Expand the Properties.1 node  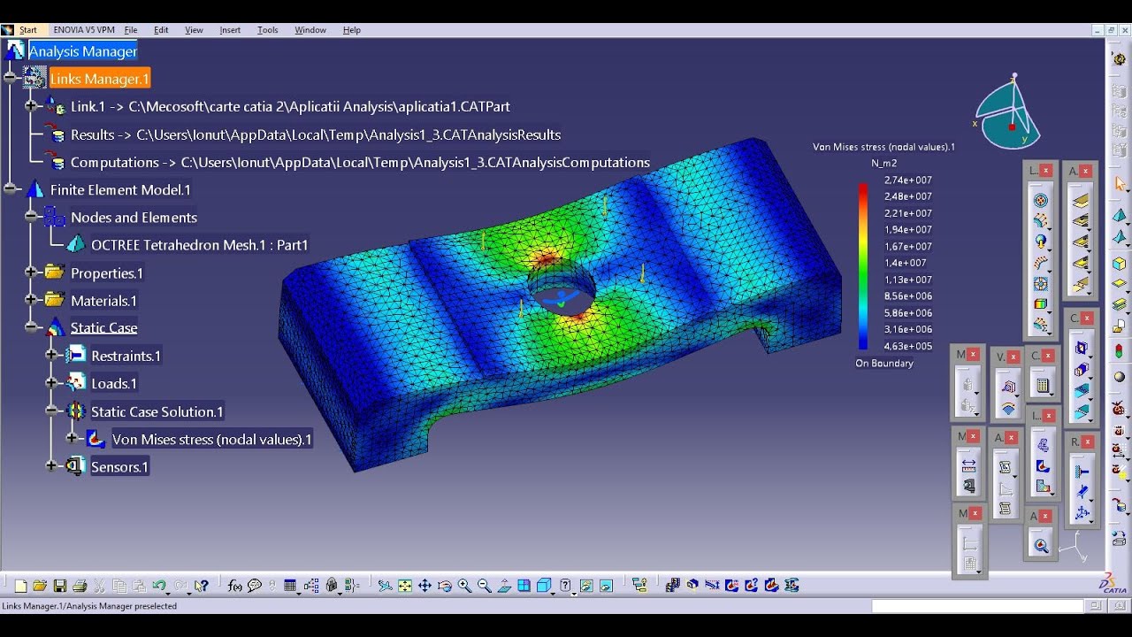(31, 272)
